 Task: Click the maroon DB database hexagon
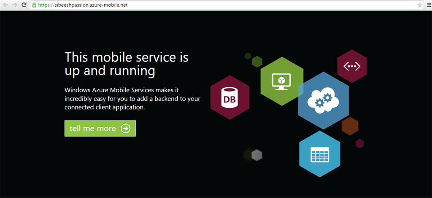pyautogui.click(x=230, y=97)
